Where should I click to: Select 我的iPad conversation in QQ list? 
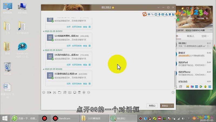point(194,64)
